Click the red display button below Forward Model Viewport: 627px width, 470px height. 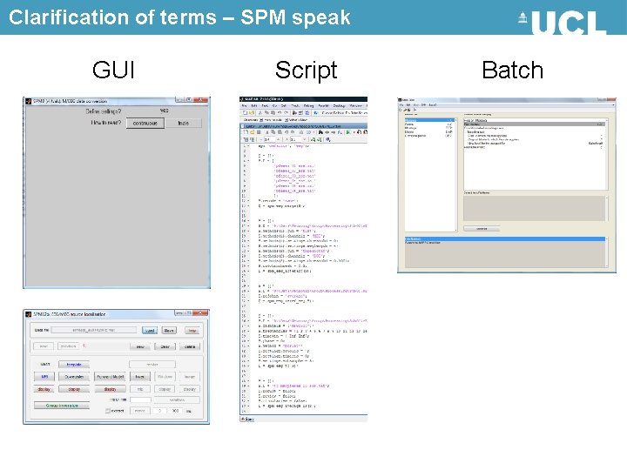[110, 389]
